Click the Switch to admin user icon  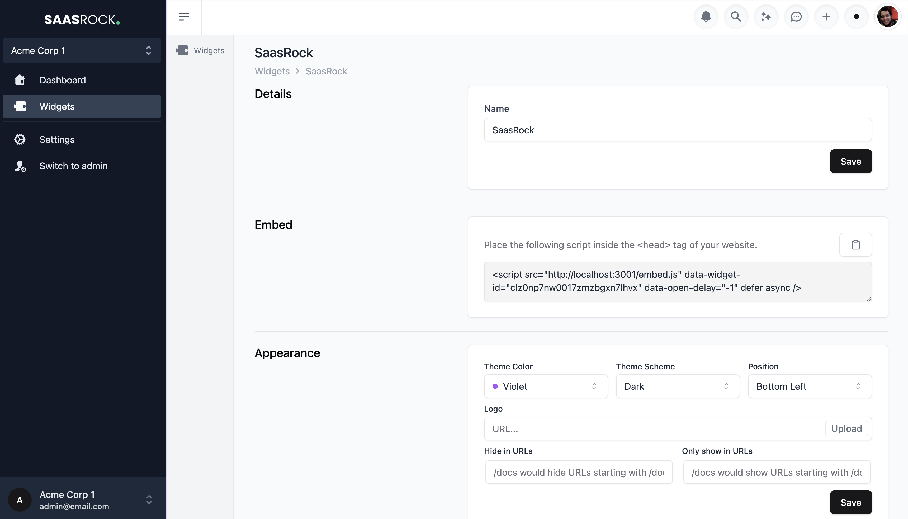[x=20, y=166]
